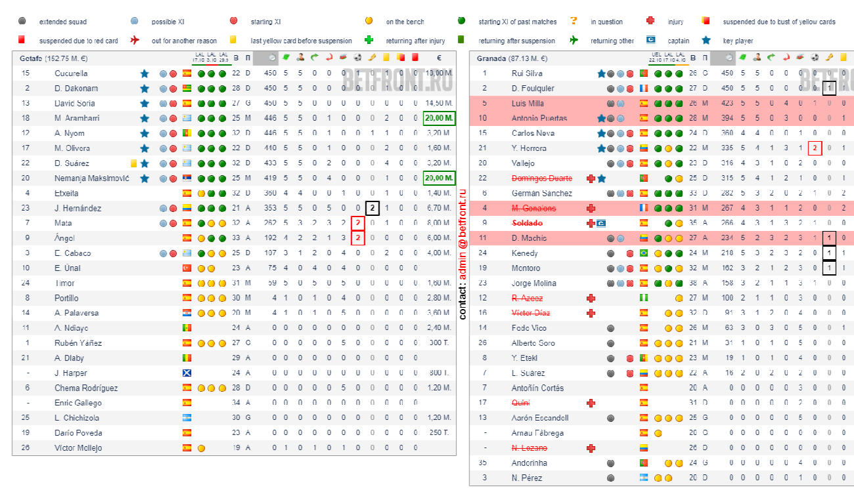Click the goals soccer ball icon in Getafe header
Viewport: 854px width, 498px height.
coord(357,58)
